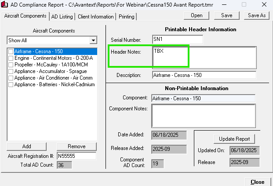Switch to the AD Listing tab

click(x=62, y=17)
